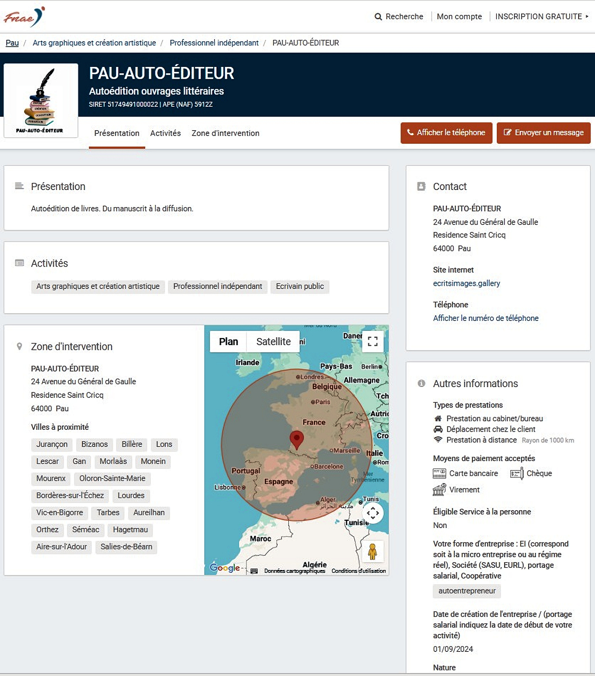Click the PAU-AUTO-ÉDITEUR company logo
595x676 pixels.
click(x=41, y=100)
